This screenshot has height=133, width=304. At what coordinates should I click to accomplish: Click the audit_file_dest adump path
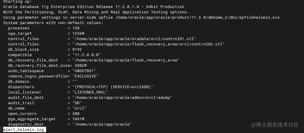pos(122,98)
